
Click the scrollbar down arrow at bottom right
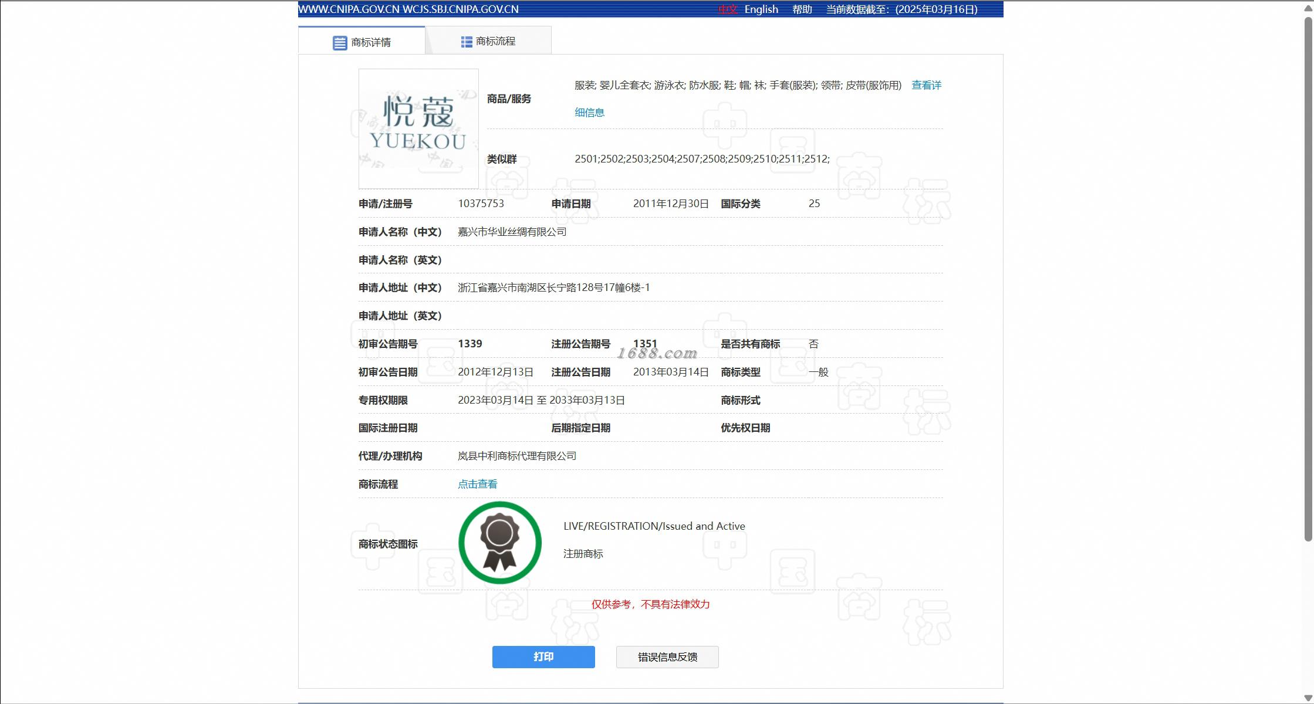pos(1308,698)
